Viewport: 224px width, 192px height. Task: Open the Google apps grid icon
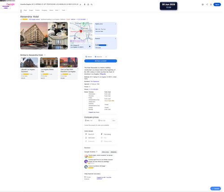[211, 4]
